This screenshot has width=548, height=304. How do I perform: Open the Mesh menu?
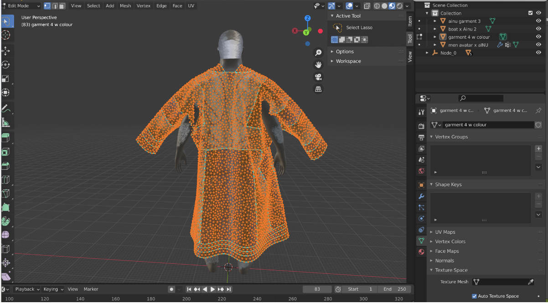click(x=125, y=6)
